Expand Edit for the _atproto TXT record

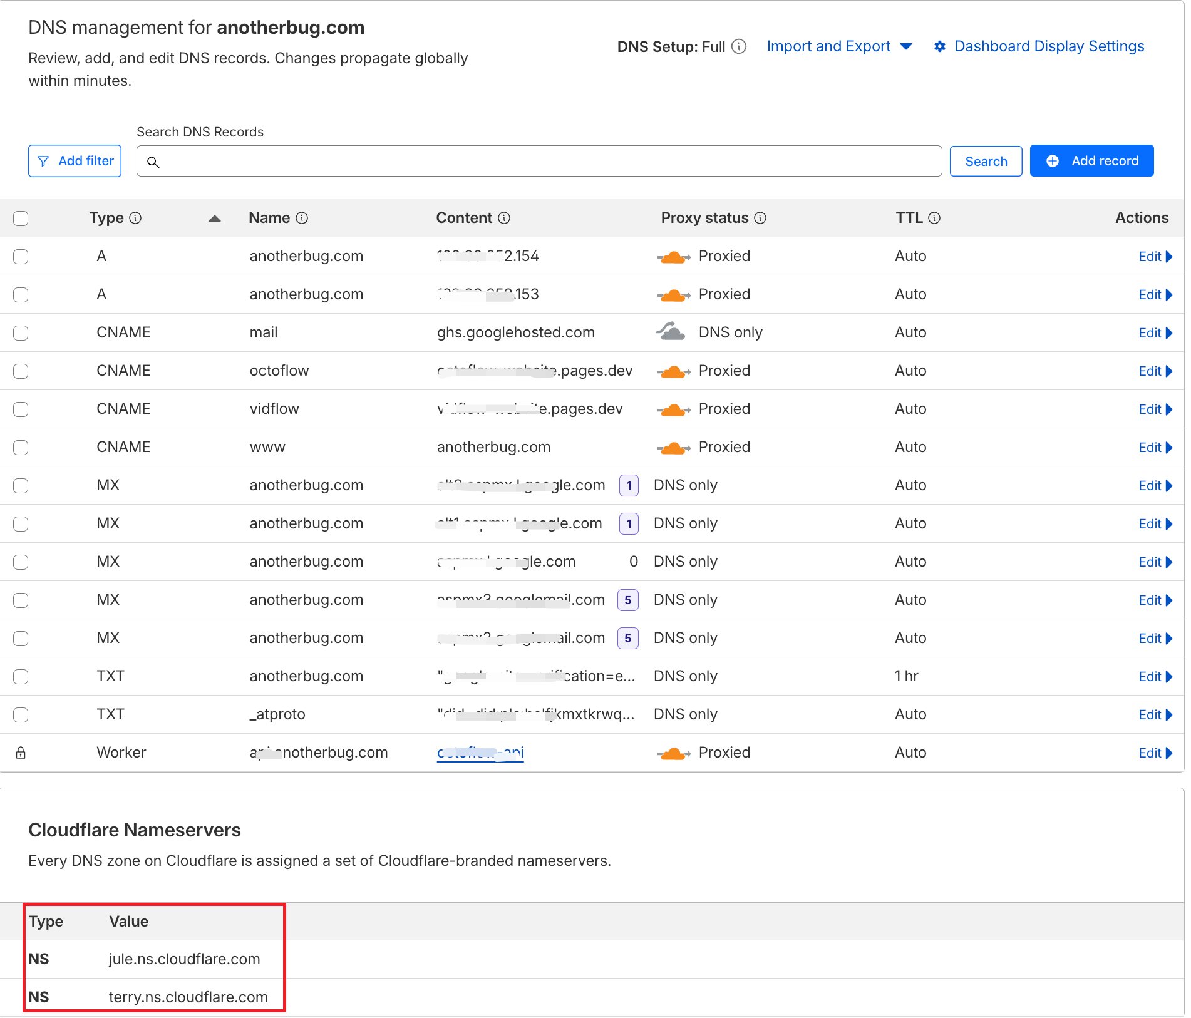[x=1155, y=715]
